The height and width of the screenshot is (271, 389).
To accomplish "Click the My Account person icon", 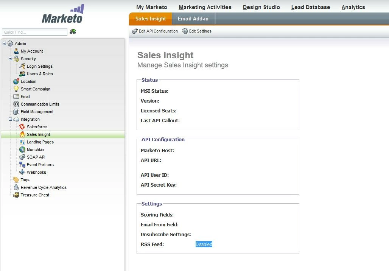I will click(x=16, y=51).
